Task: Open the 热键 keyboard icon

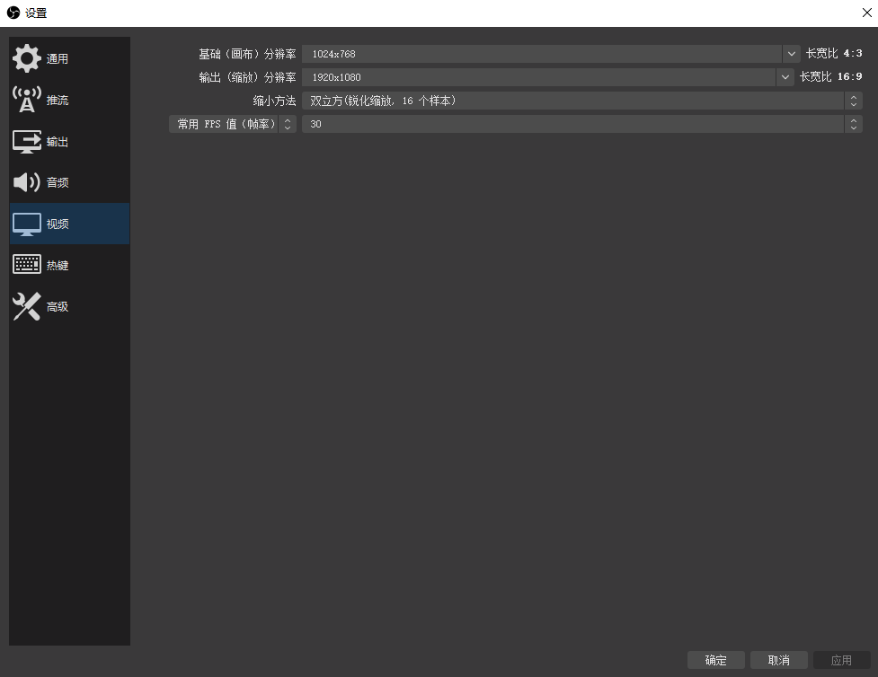Action: click(x=26, y=265)
